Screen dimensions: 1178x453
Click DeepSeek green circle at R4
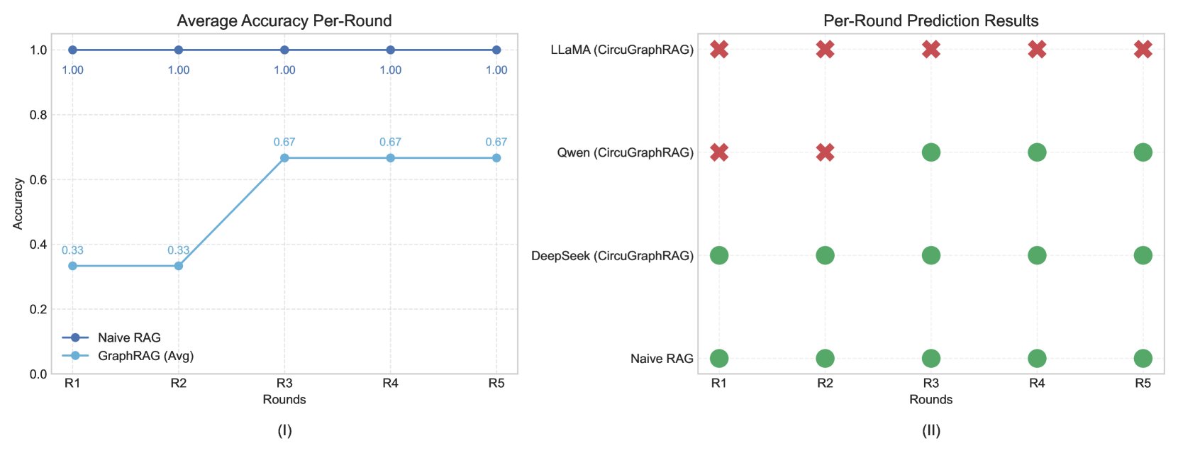pos(1037,255)
